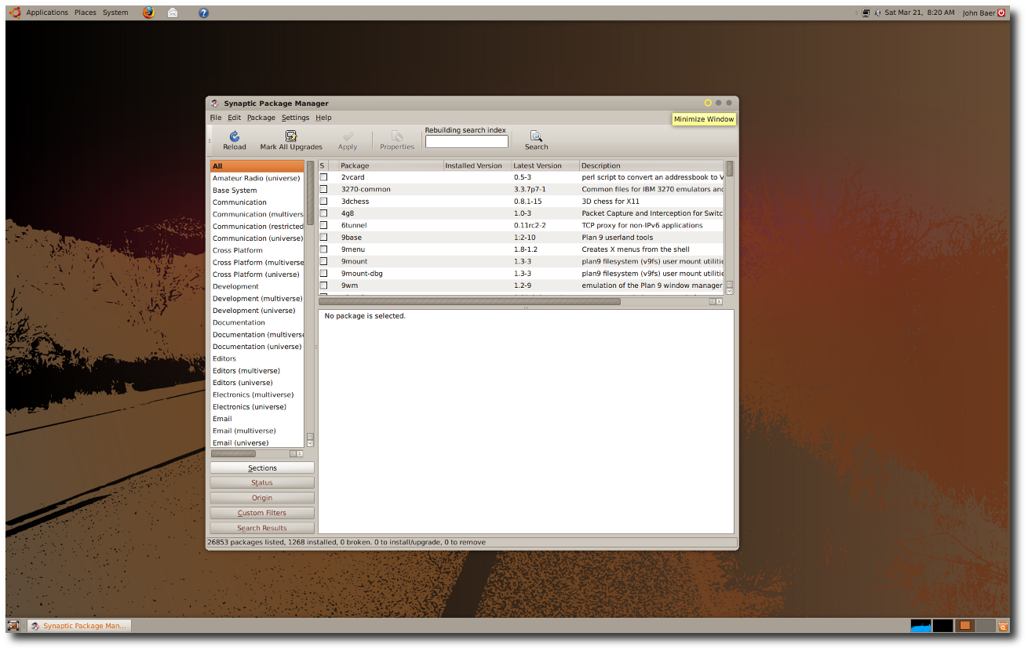Image resolution: width=1028 pixels, height=651 pixels.
Task: Select Base System section
Action: [x=257, y=190]
